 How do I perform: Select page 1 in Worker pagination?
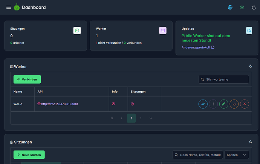tap(131, 118)
